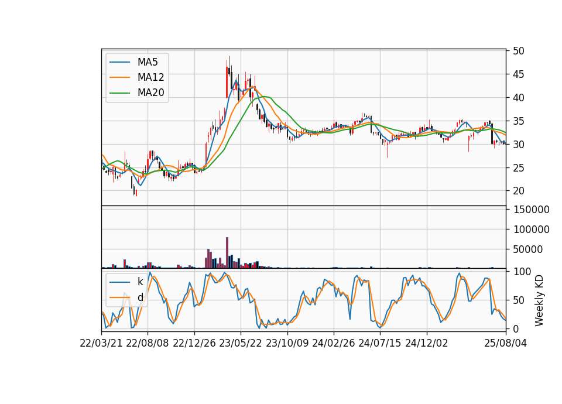Click the price axis value 35
The width and height of the screenshot is (562, 404).
pyautogui.click(x=518, y=121)
